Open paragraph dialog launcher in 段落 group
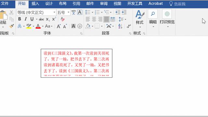Screen dimensions: 208x117 pos(130,33)
